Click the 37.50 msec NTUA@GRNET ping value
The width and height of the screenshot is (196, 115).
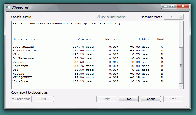pyautogui.click(x=84, y=78)
